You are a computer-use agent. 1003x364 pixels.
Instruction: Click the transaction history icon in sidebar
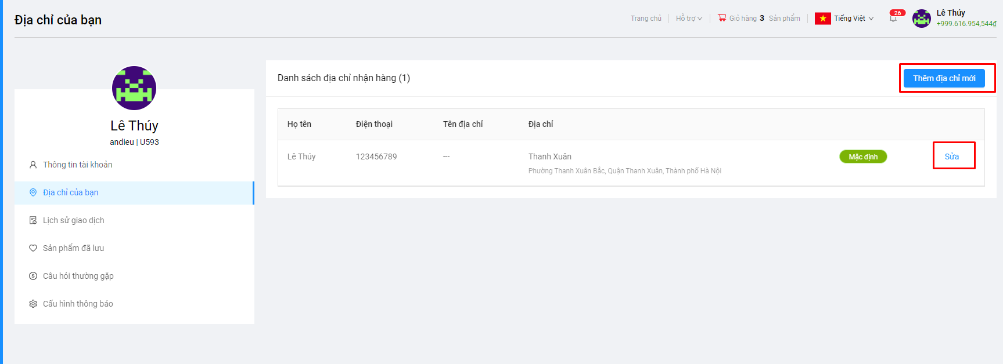(33, 220)
